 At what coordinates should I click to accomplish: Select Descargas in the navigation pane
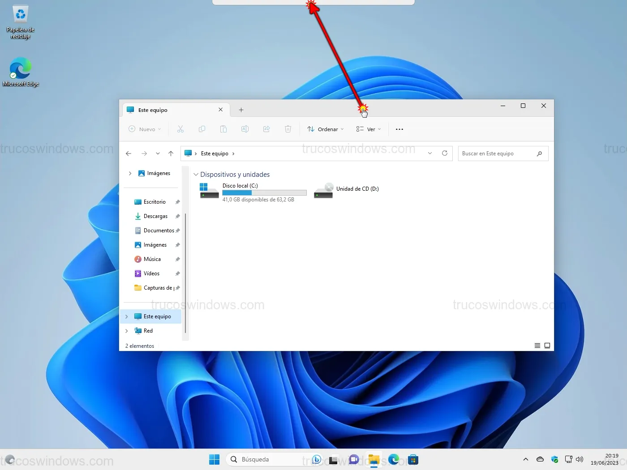click(155, 216)
